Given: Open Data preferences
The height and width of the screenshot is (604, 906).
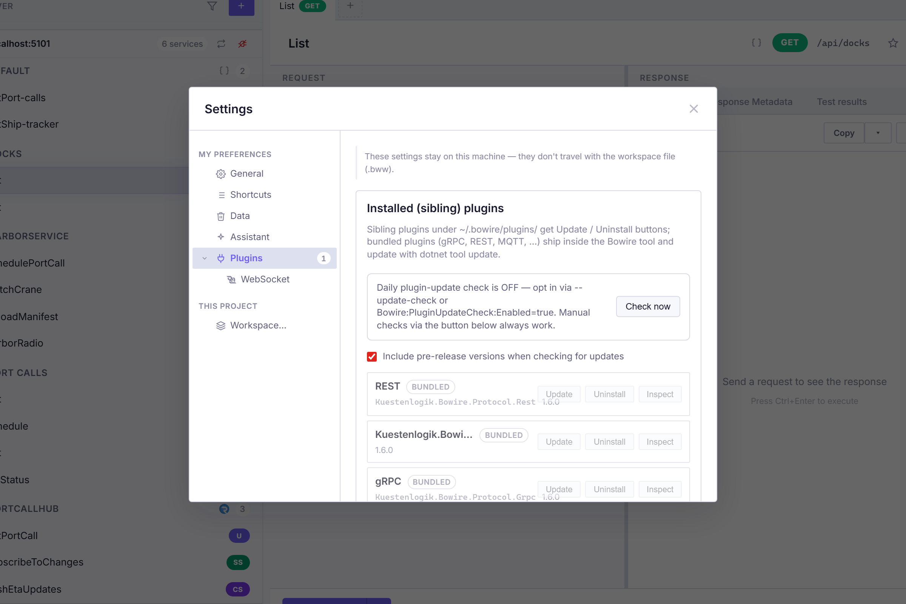Looking at the screenshot, I should 264,216.
